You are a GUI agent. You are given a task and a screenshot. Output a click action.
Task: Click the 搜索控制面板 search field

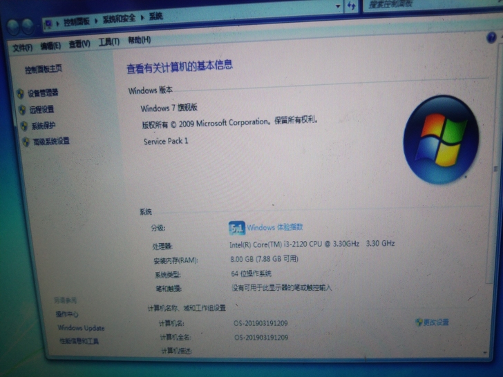pos(433,4)
